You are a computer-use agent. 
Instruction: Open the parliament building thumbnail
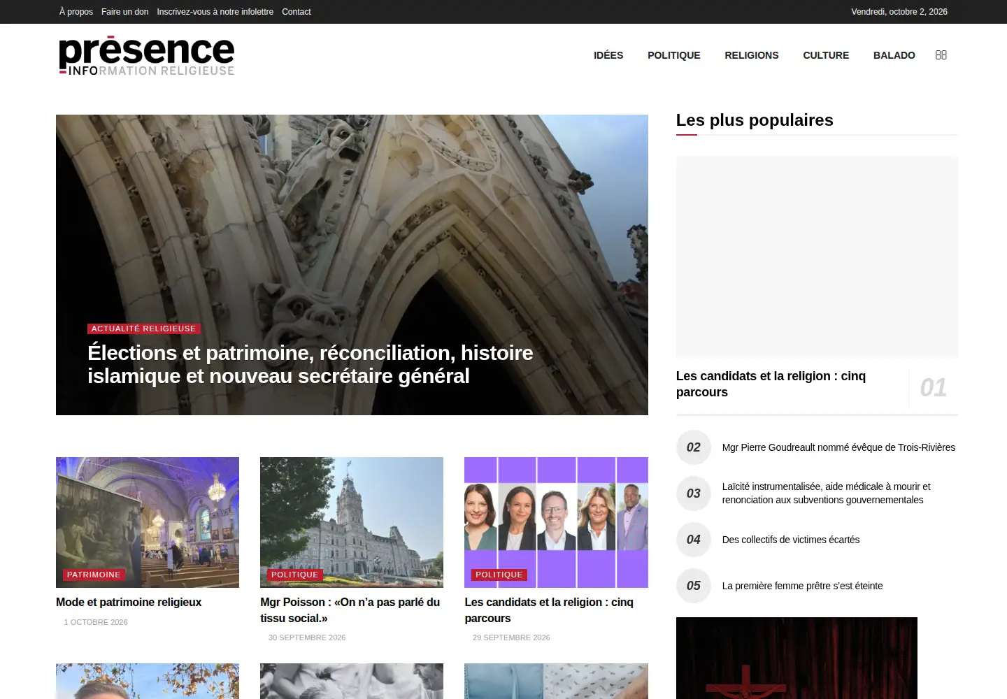point(352,522)
